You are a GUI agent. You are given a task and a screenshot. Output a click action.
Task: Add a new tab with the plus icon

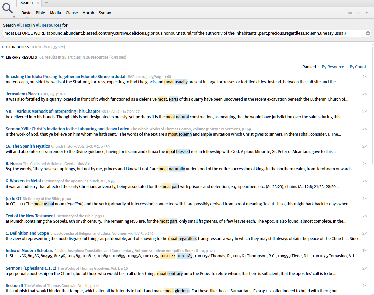[46, 3]
